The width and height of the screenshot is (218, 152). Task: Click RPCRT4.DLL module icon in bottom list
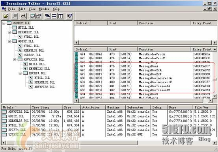(4, 130)
